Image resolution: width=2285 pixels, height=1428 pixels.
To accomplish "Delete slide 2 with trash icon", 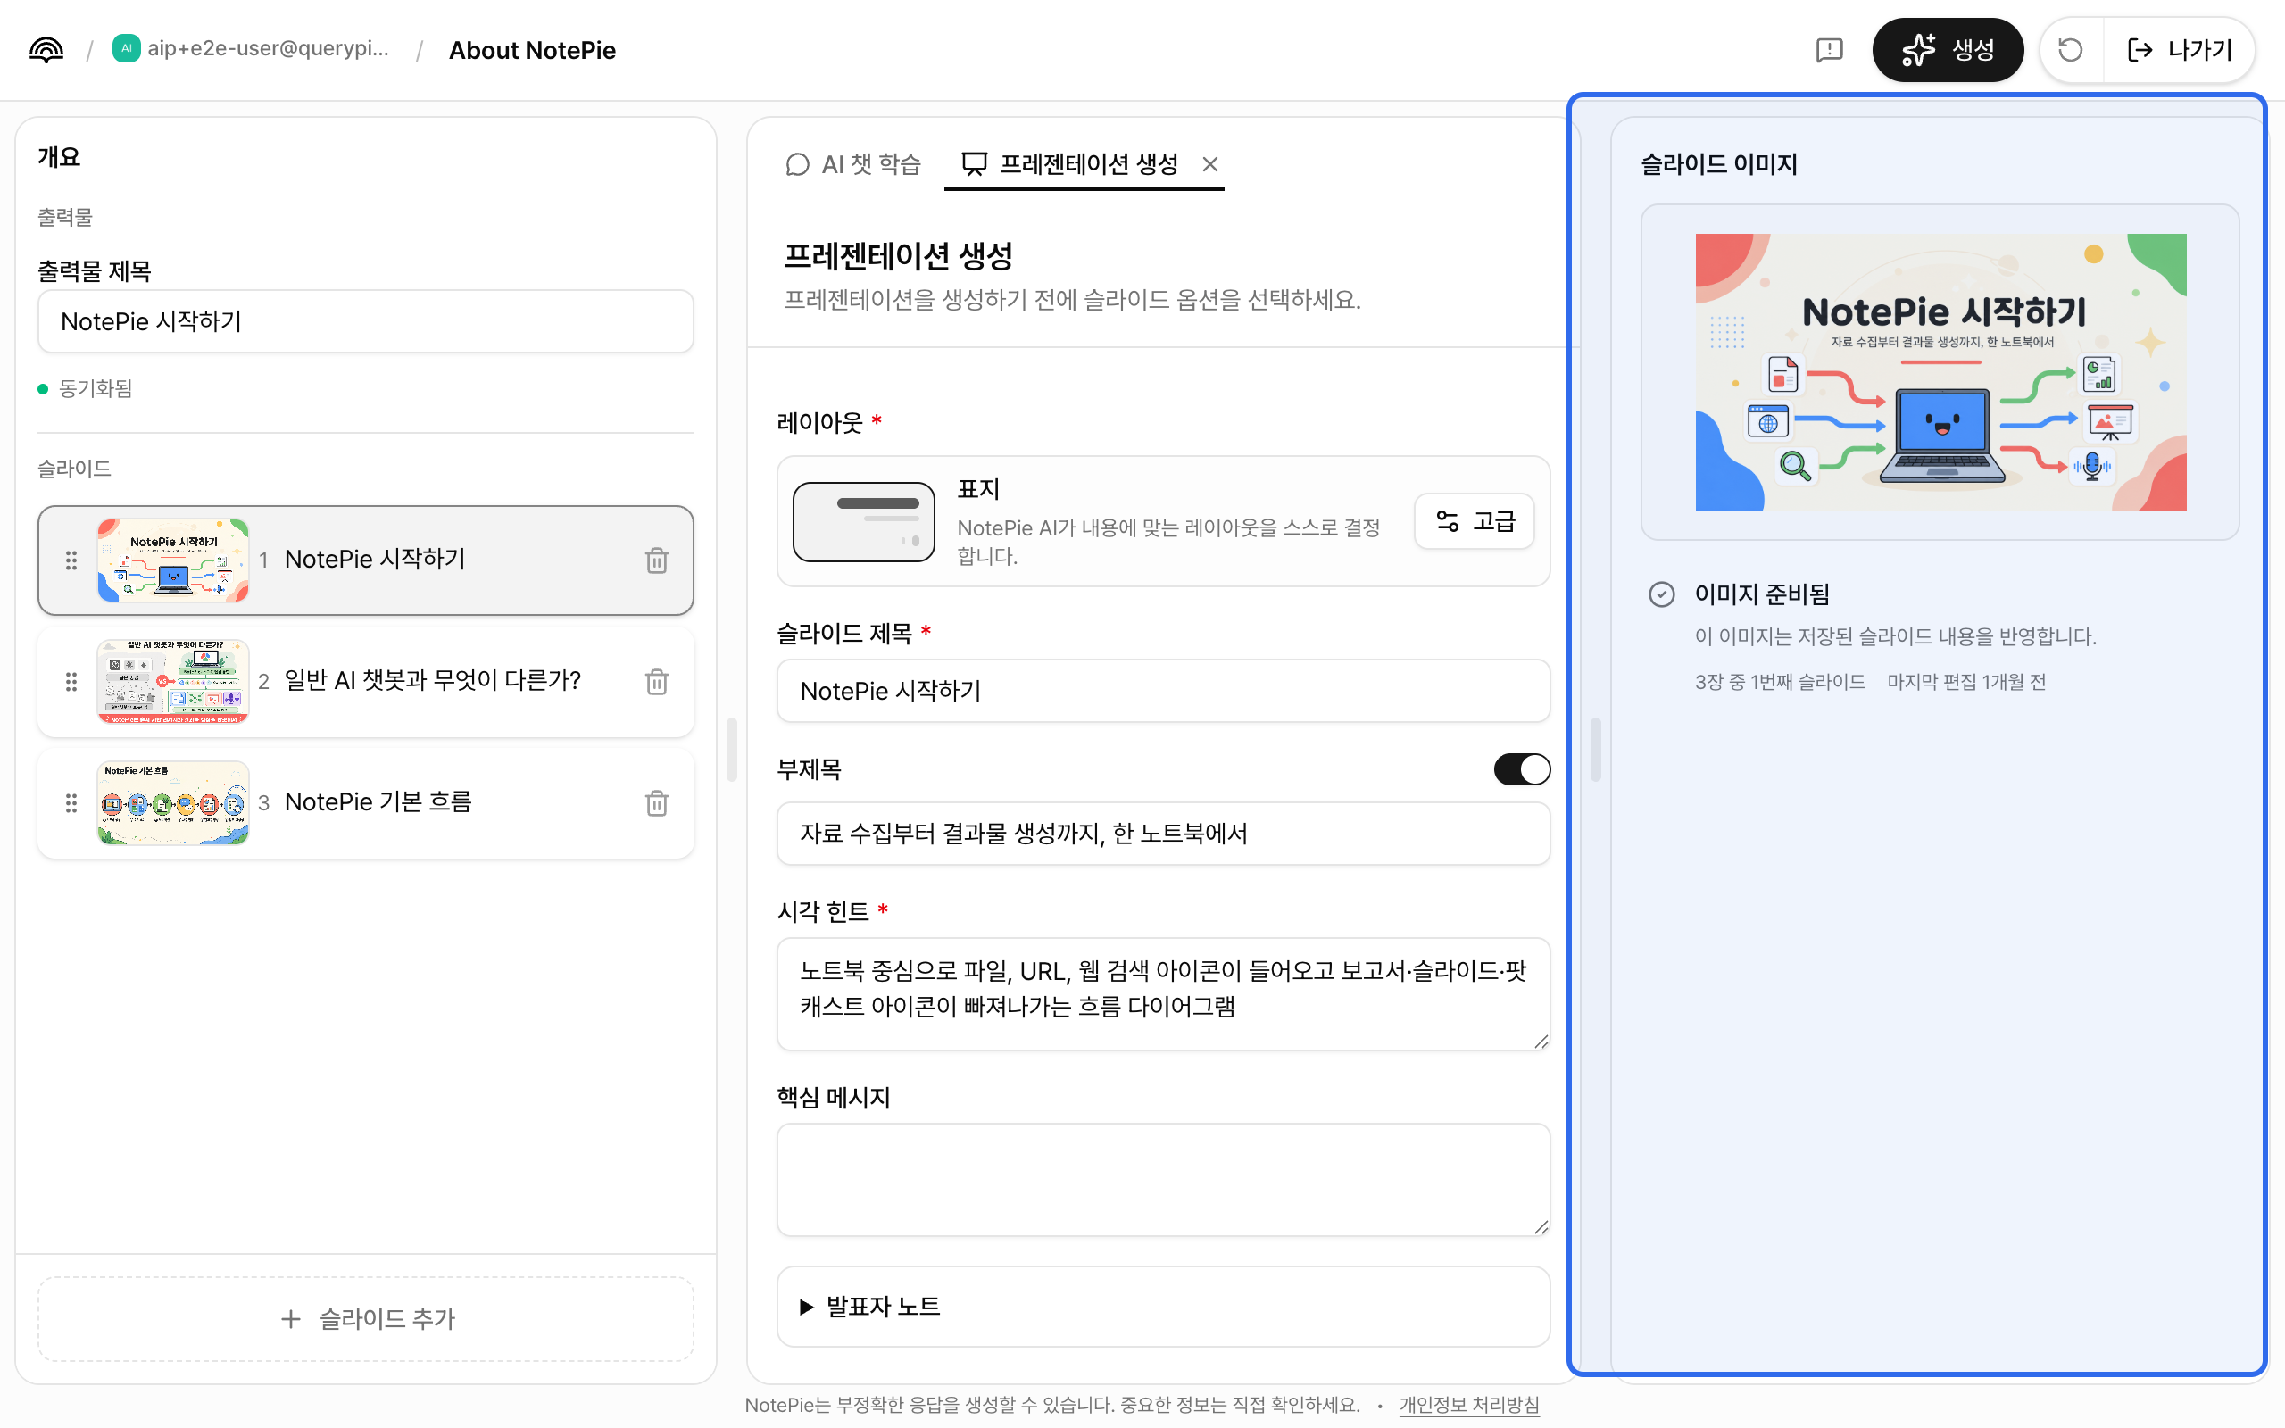I will 656,681.
